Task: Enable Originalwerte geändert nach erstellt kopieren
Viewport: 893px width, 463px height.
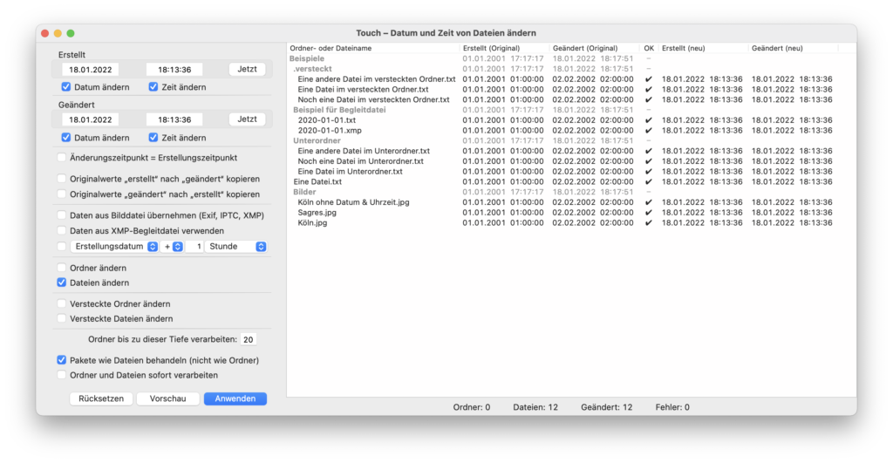Action: (62, 194)
